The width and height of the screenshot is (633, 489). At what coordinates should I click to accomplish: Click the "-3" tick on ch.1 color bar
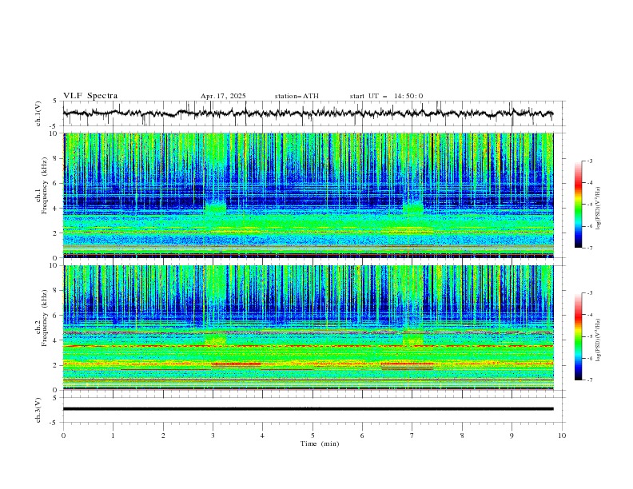pos(590,161)
